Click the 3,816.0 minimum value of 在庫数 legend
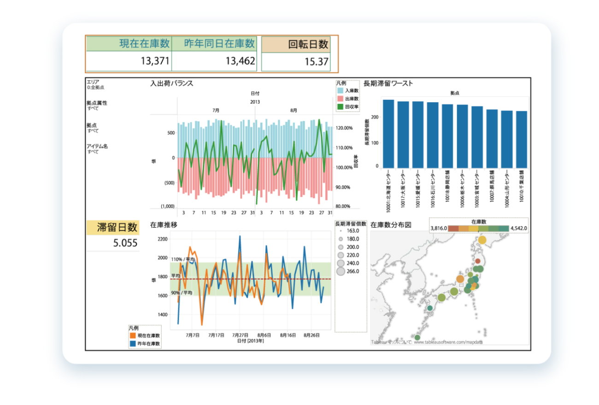599x405 pixels. [439, 228]
